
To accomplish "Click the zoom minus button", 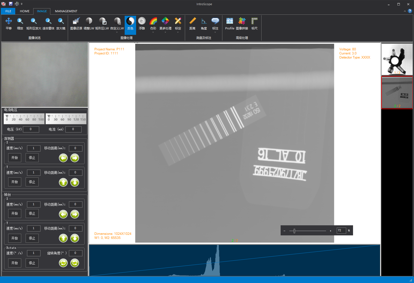I will tap(284, 231).
